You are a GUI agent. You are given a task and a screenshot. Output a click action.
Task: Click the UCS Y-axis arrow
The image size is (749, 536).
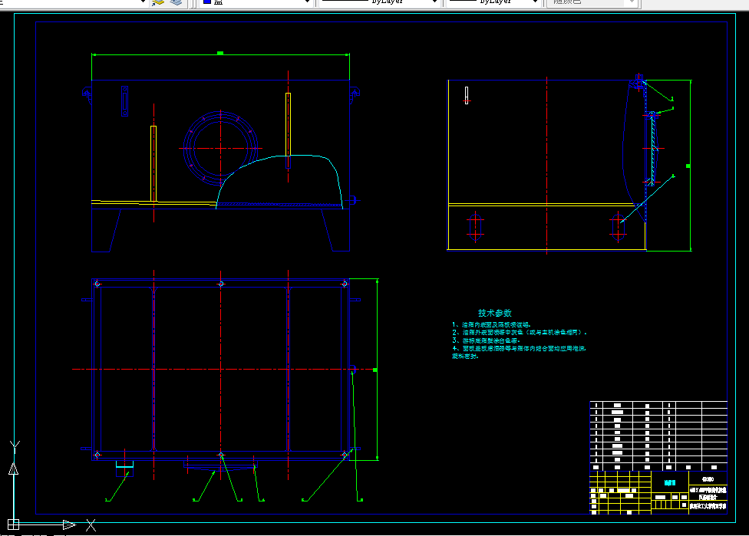pyautogui.click(x=13, y=469)
